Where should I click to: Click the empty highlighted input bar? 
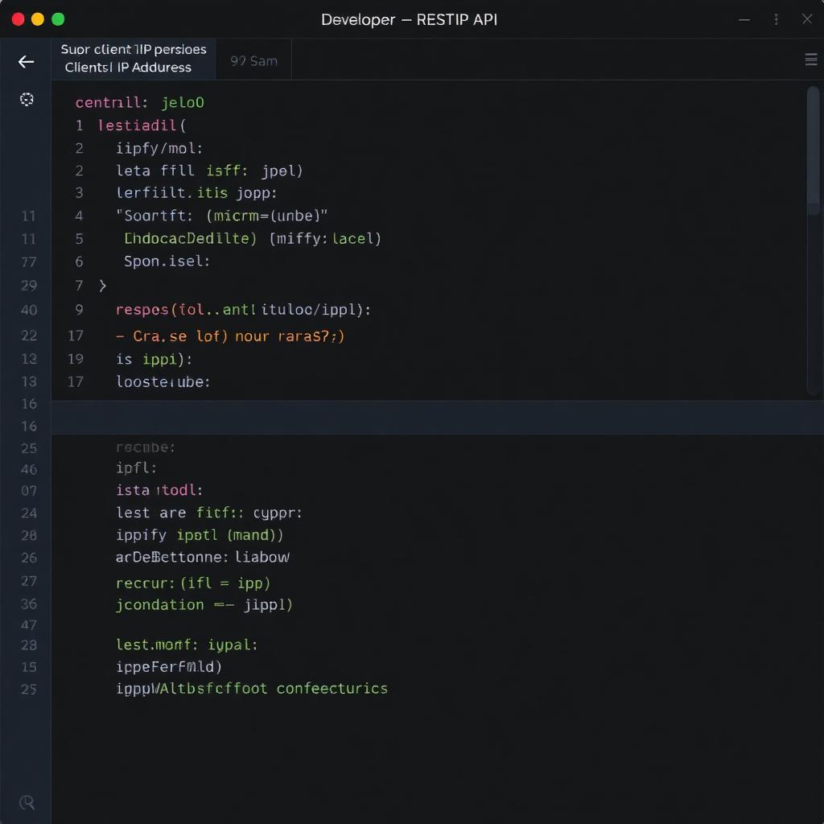coord(437,418)
